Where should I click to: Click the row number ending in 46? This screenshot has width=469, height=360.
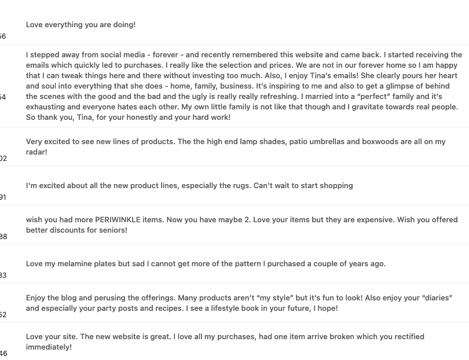(3, 354)
